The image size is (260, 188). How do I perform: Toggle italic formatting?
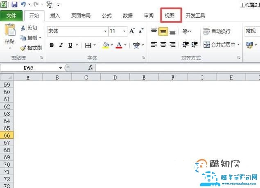tap(61, 45)
